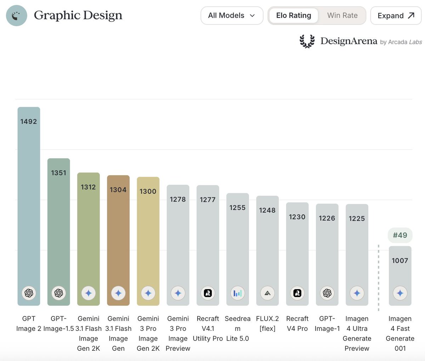425x361 pixels.
Task: Click the Gemini star icon on 1278 bar
Action: (x=178, y=293)
